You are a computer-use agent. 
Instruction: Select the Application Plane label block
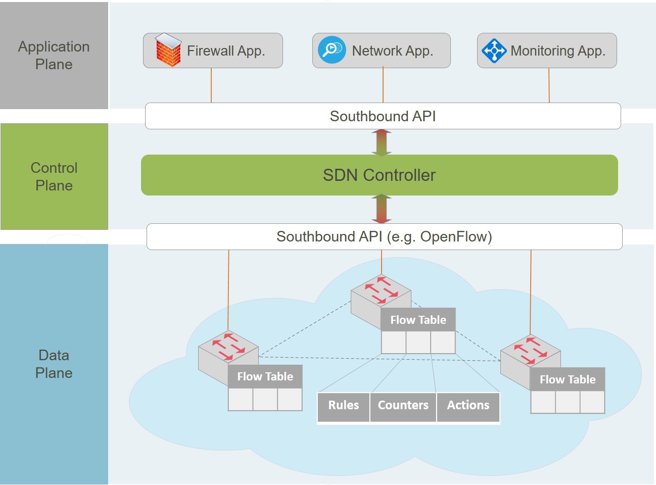[x=54, y=56]
